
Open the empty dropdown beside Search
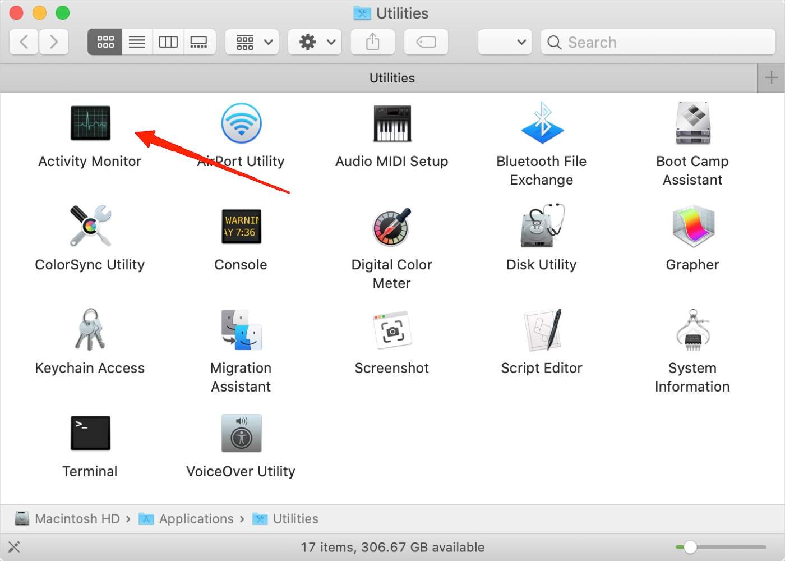[505, 42]
